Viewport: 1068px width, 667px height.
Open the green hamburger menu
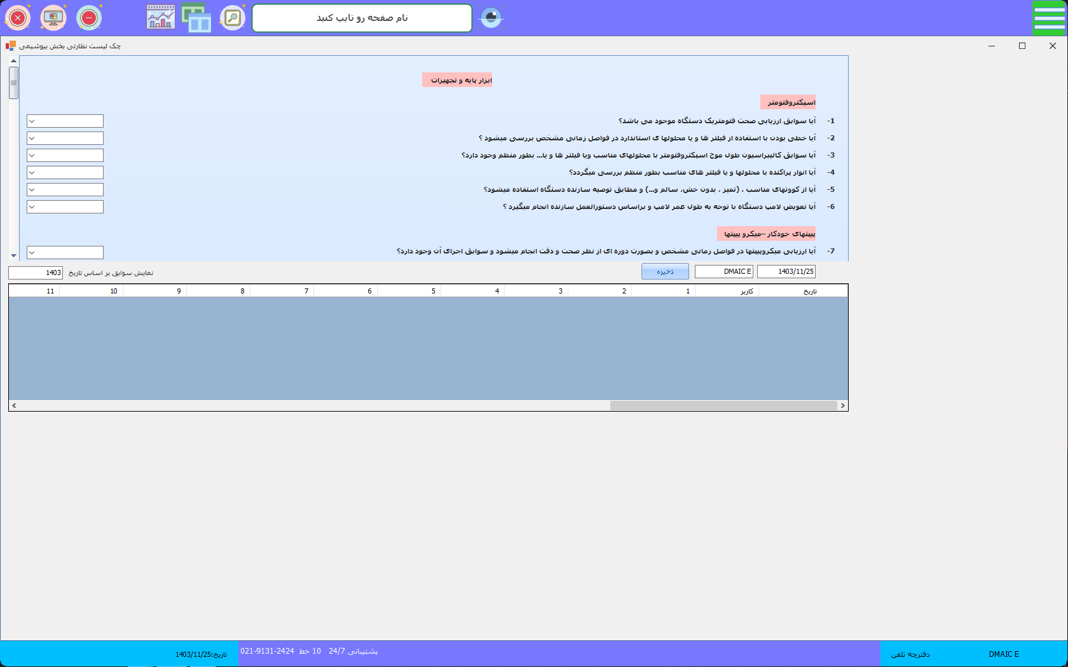coord(1049,18)
